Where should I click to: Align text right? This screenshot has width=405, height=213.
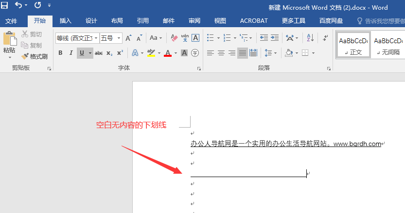pyautogui.click(x=232, y=53)
